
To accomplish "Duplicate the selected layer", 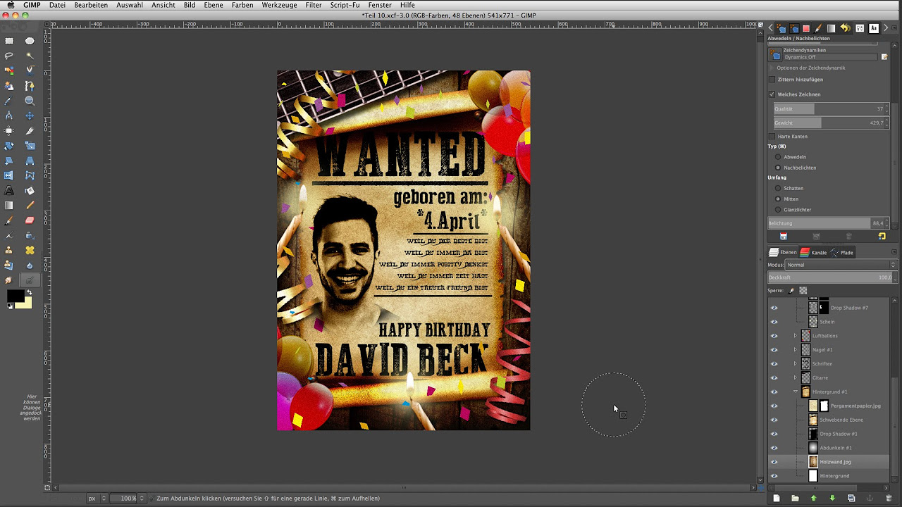I will coord(851,498).
